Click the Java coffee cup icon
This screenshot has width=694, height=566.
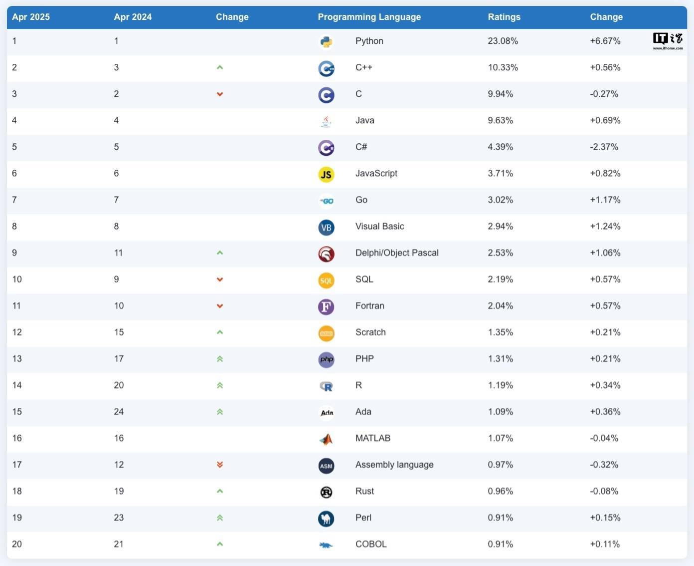click(x=326, y=121)
